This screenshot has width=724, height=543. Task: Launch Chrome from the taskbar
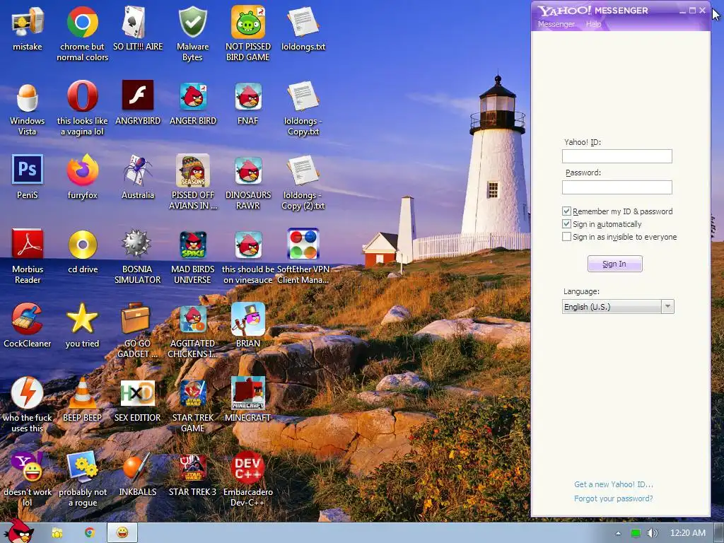[90, 533]
